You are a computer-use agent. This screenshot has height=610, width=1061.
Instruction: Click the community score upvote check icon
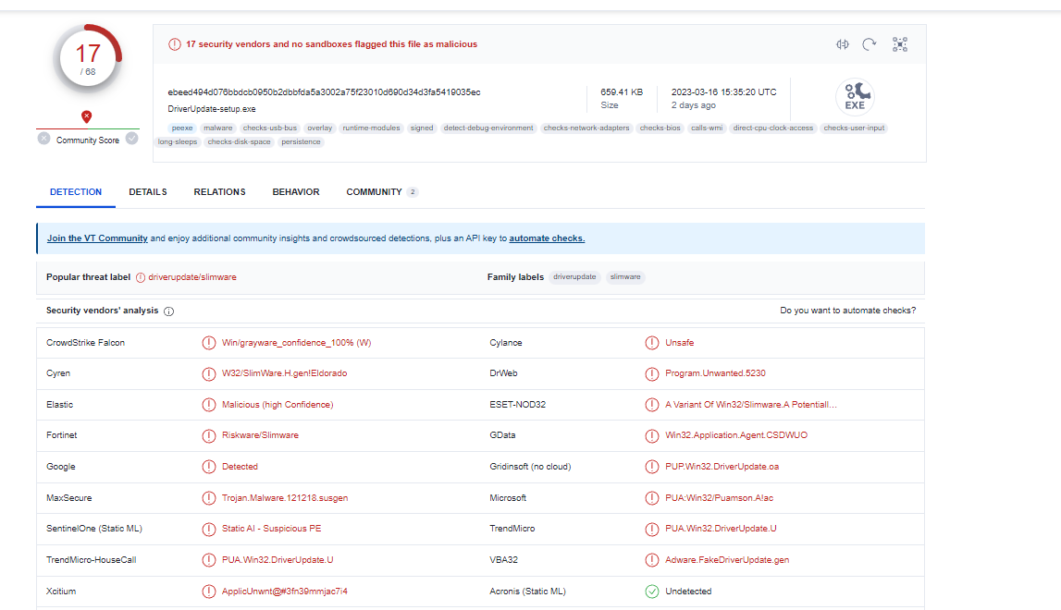[x=132, y=139]
